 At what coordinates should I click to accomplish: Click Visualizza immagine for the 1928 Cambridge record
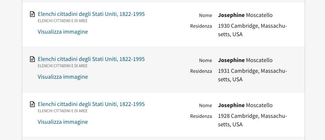click(63, 122)
